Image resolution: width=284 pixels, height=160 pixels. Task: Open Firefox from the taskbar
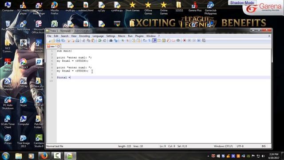44,156
